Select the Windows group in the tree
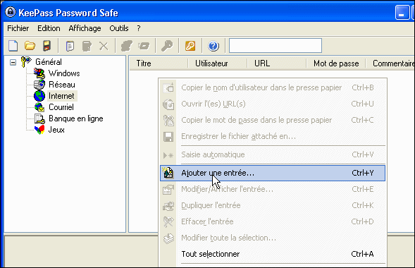 [64, 73]
